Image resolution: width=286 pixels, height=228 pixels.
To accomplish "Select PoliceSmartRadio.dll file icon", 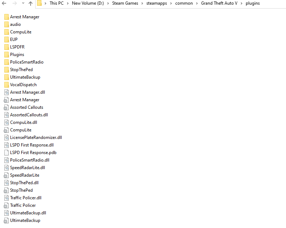I will click(6, 160).
